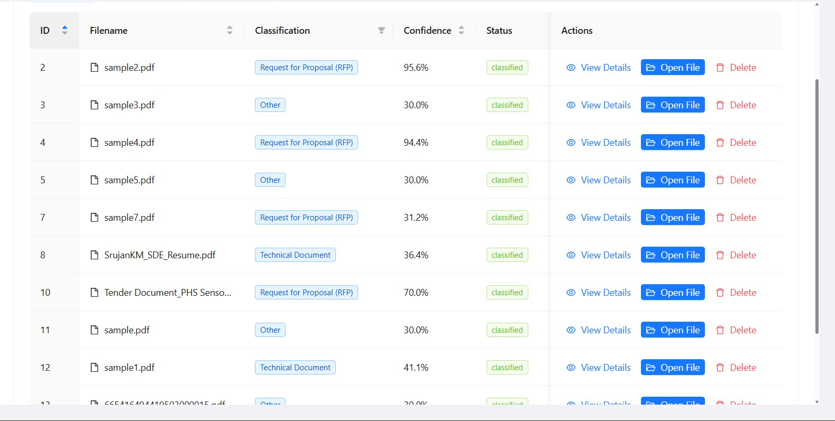This screenshot has width=835, height=421.
Task: Open File for SrujanKM_SDE_Resume.pdf
Action: tap(673, 255)
